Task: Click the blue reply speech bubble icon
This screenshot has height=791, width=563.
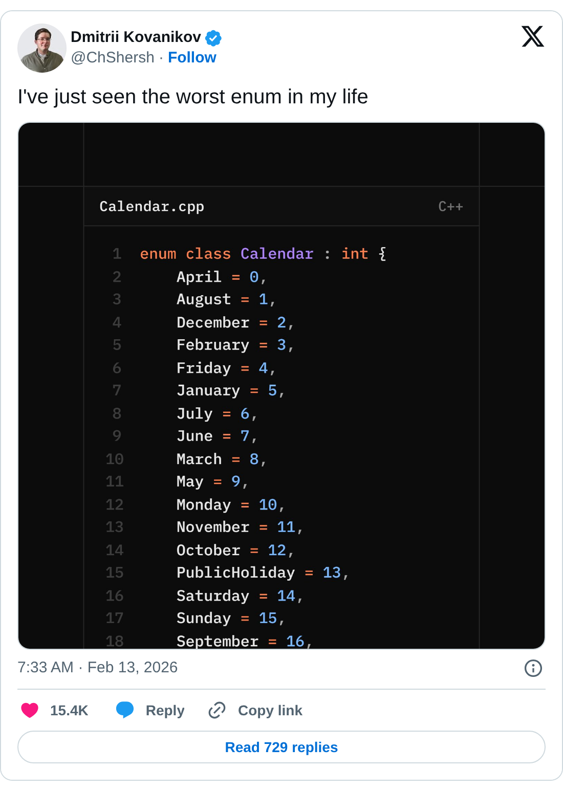Action: 125,710
